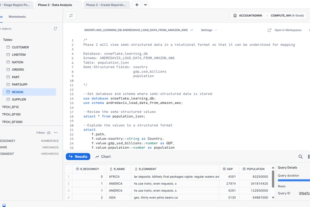
Task: Place cursor on line 18 select statement
Action: coord(114,116)
